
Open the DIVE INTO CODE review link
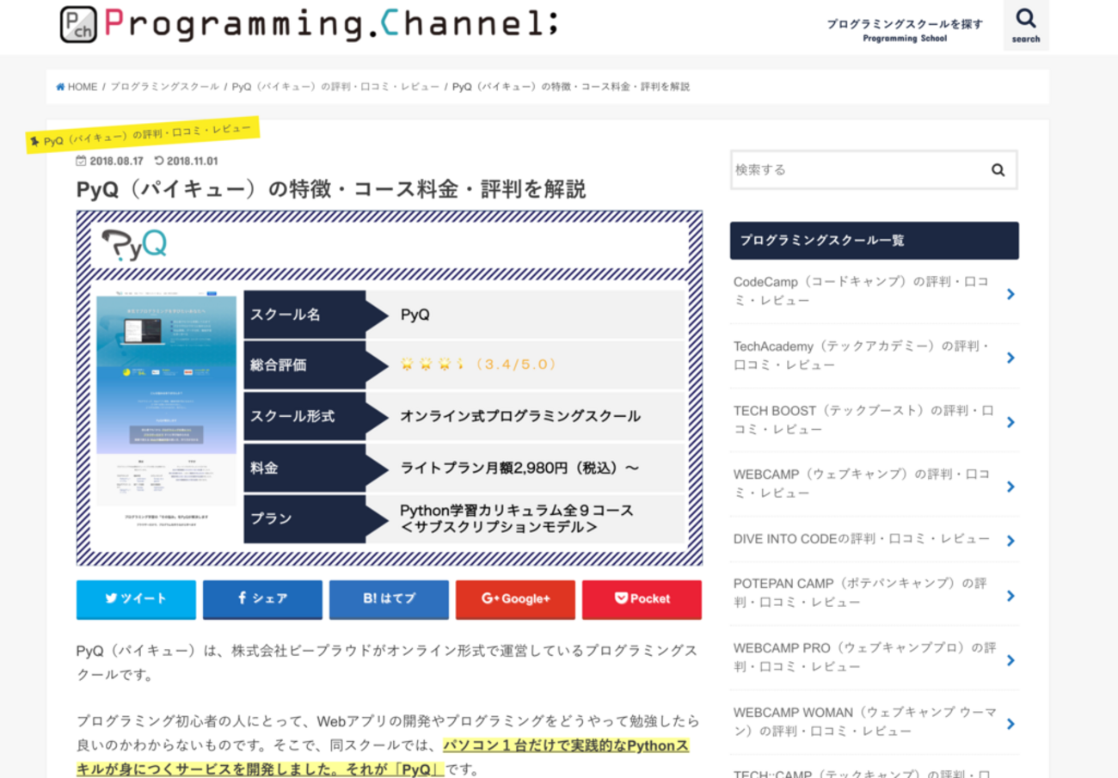click(x=874, y=539)
